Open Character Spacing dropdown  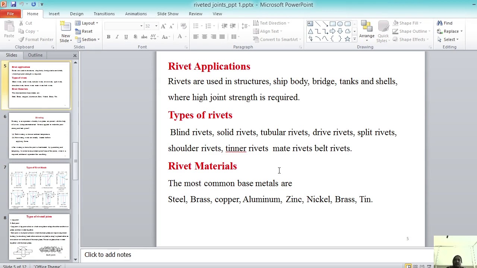point(154,37)
